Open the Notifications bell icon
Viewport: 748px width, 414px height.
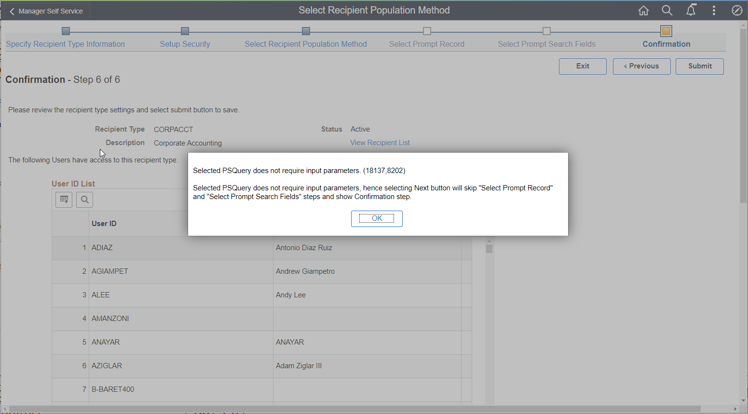691,10
